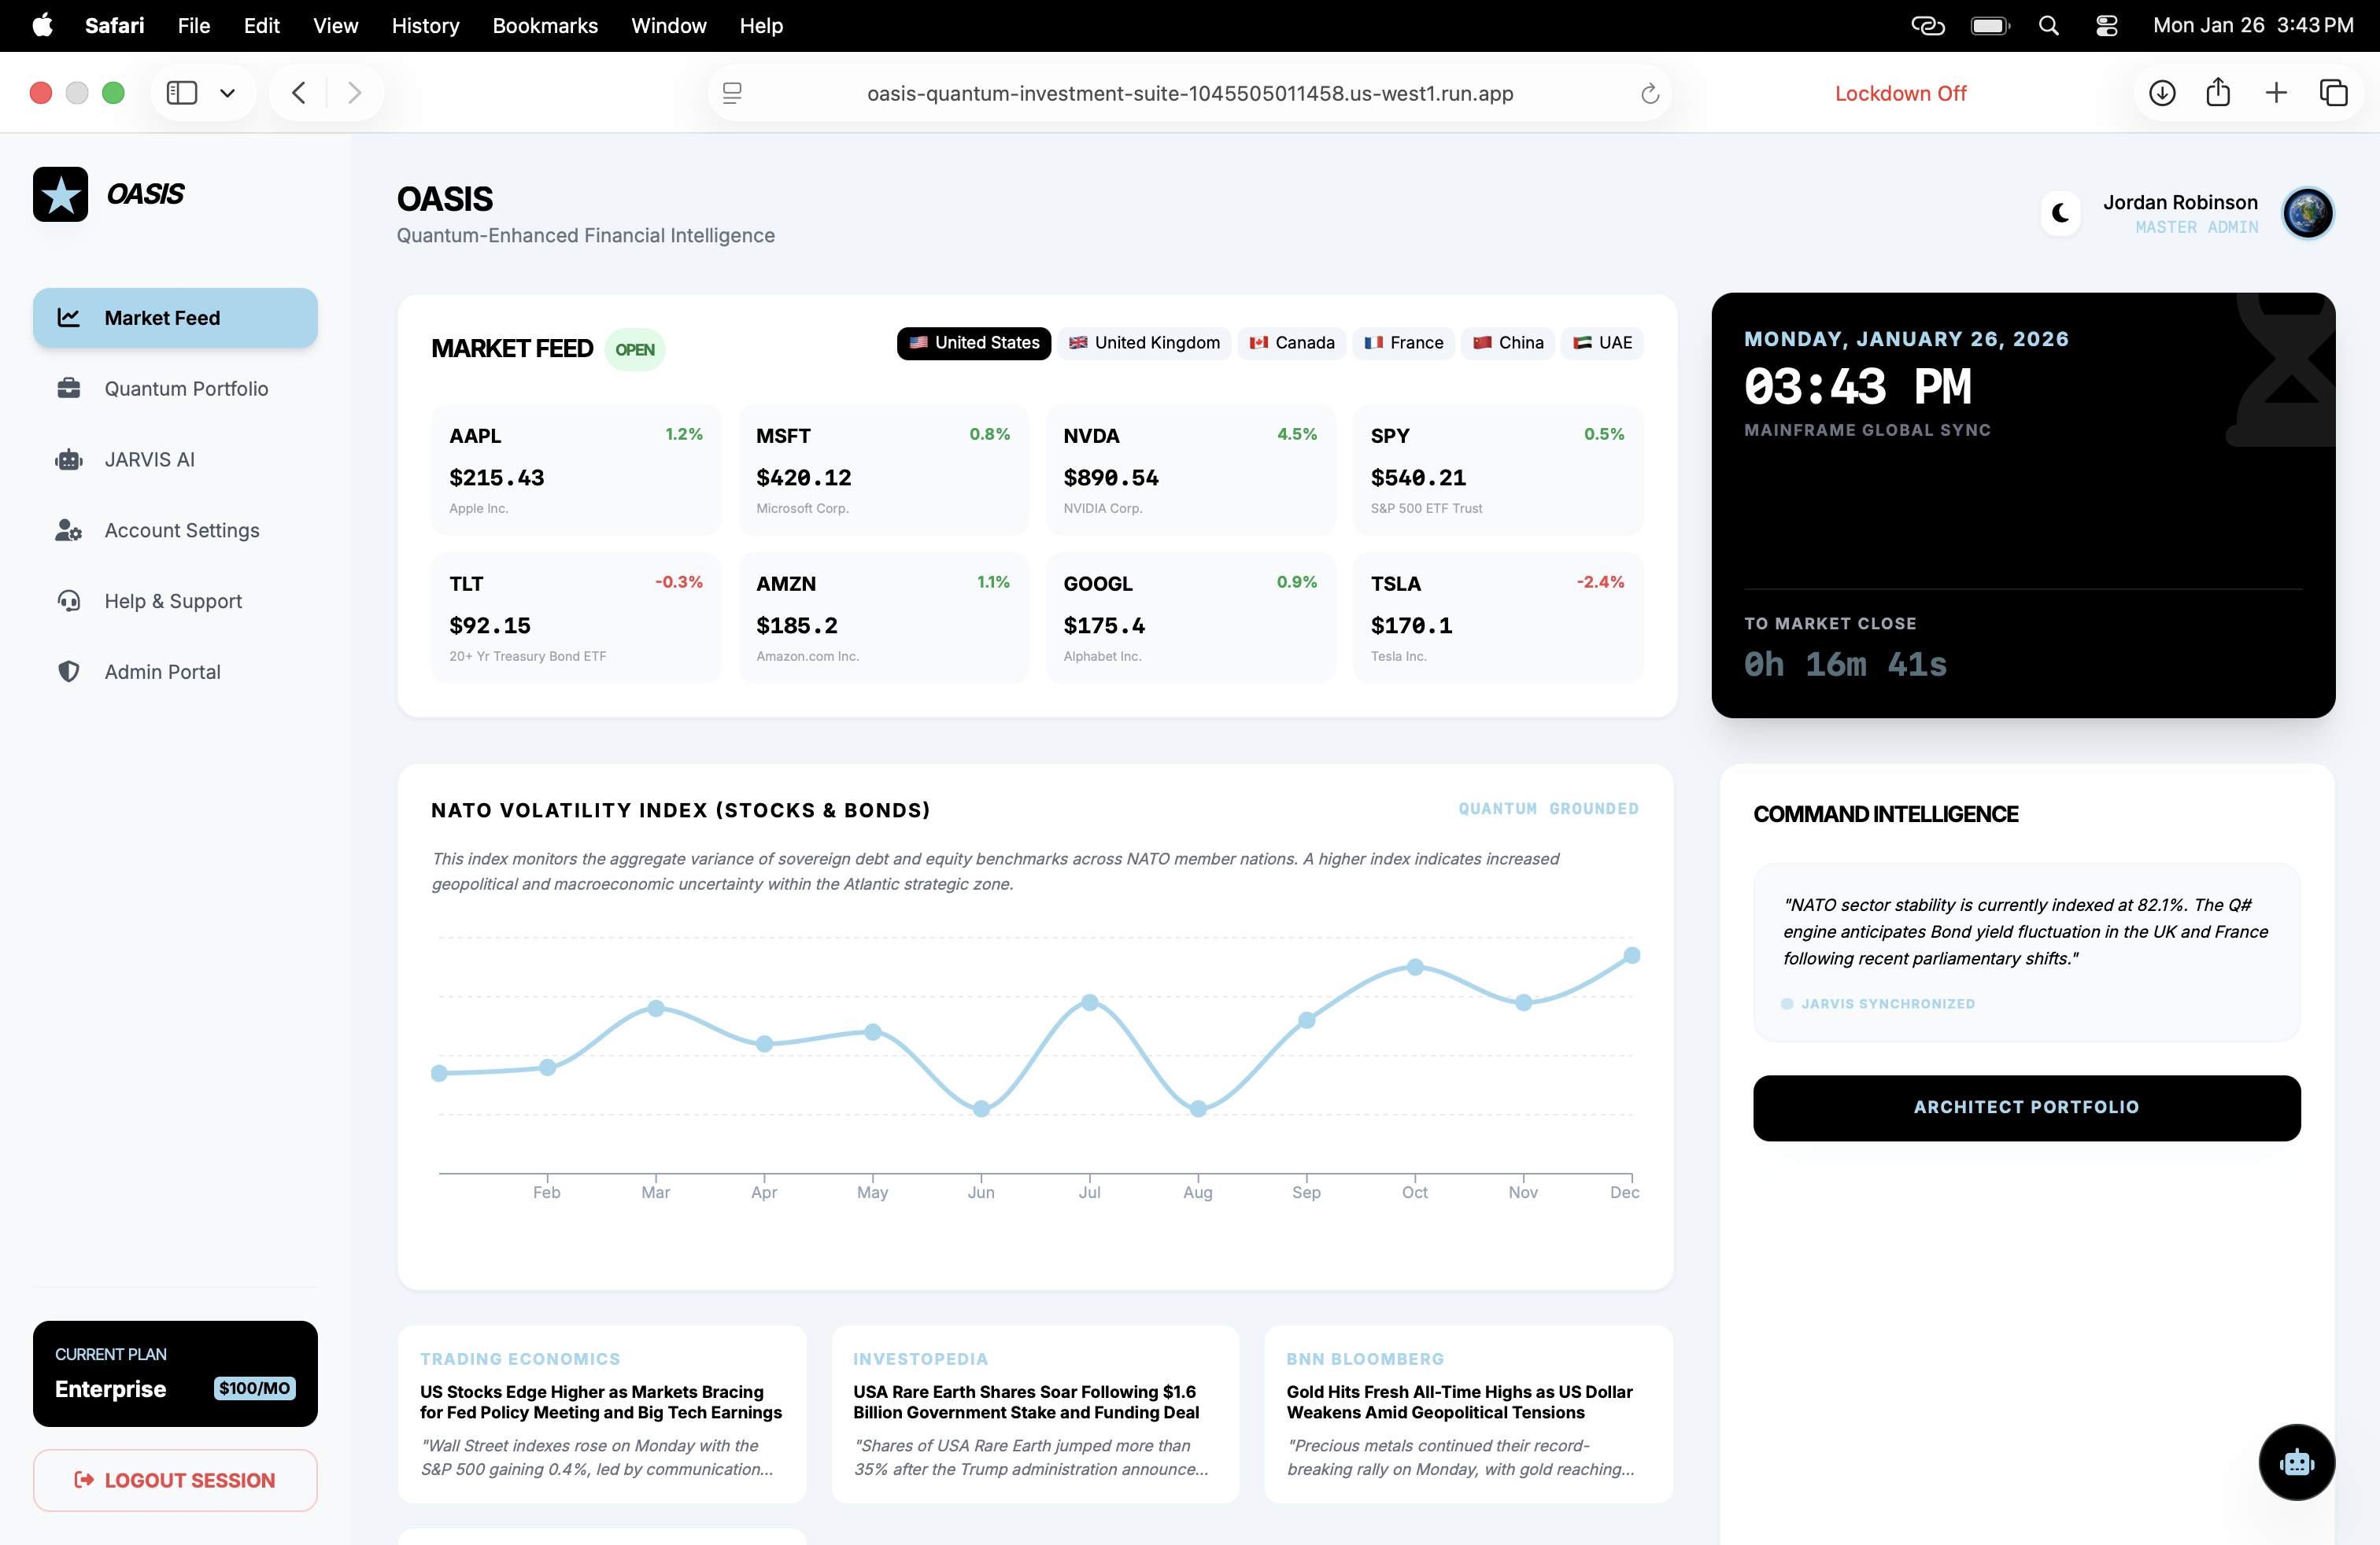Open Account Settings via the sidebar icon

click(x=68, y=531)
